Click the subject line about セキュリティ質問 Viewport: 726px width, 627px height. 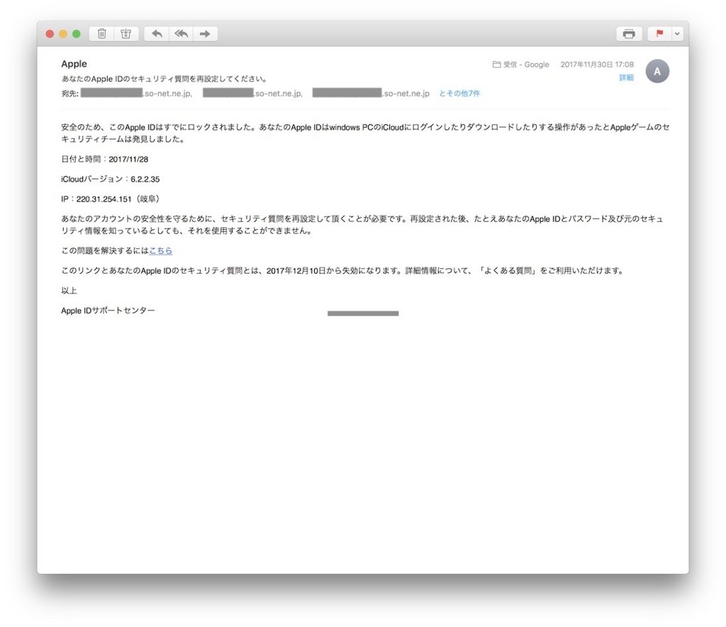click(164, 79)
